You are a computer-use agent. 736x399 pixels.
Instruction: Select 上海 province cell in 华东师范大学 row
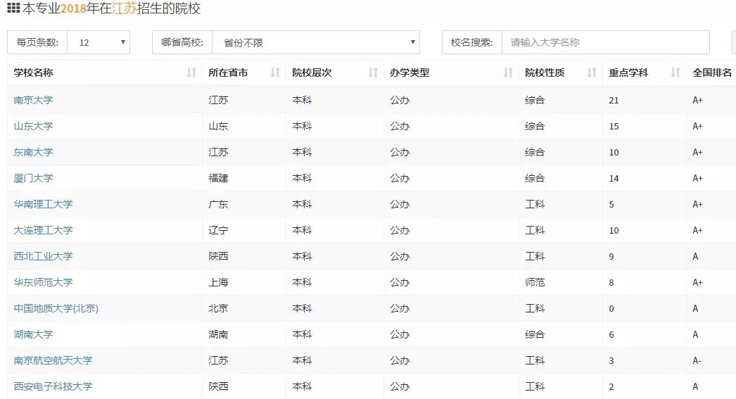pyautogui.click(x=218, y=282)
